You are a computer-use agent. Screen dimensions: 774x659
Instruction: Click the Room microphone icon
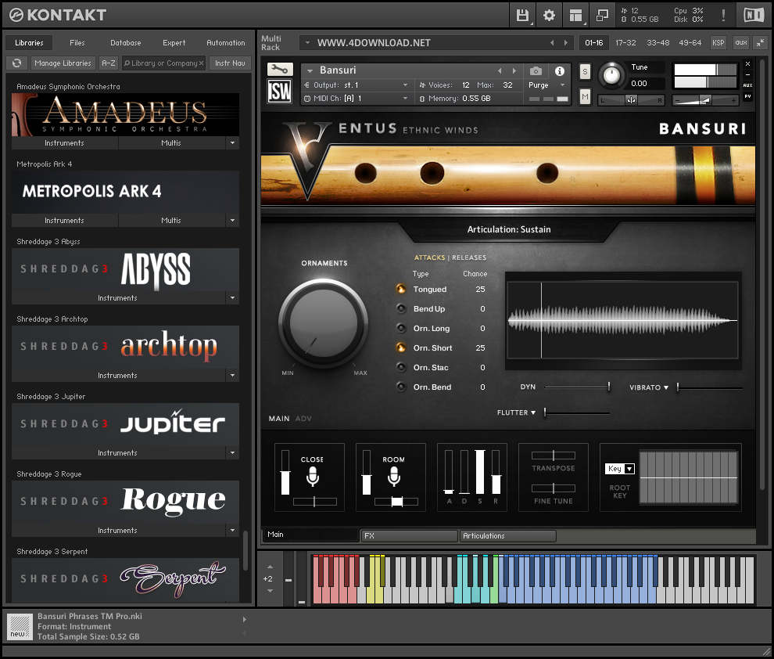pyautogui.click(x=393, y=476)
